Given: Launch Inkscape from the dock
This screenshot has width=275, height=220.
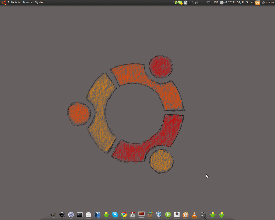Looking at the screenshot, I should point(62,214).
